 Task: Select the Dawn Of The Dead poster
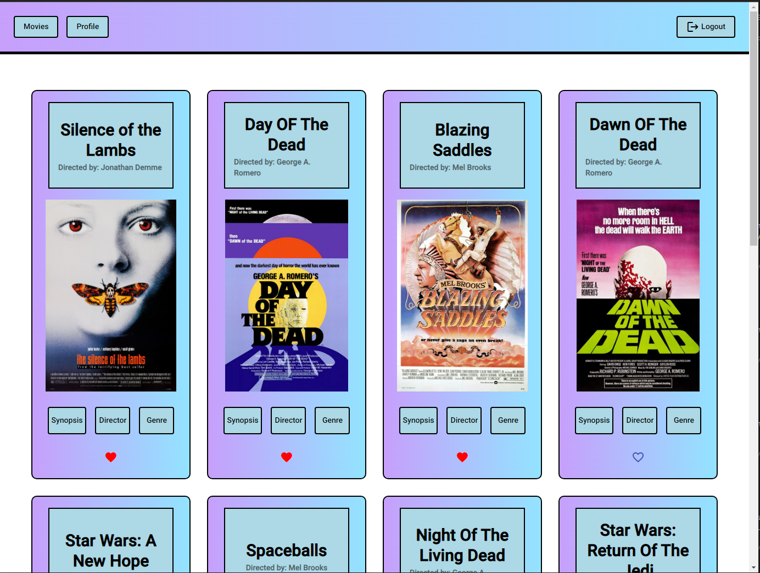click(638, 296)
